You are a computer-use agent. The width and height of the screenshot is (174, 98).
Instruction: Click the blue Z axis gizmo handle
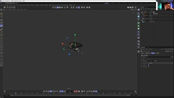[69, 54]
